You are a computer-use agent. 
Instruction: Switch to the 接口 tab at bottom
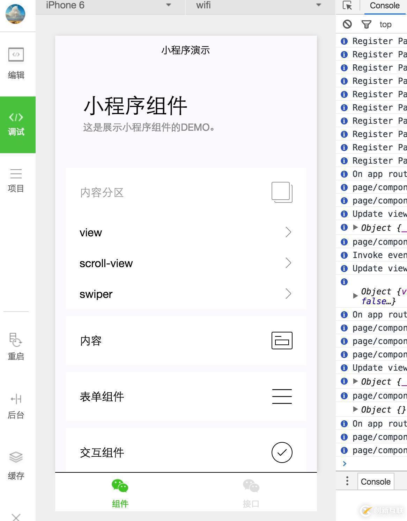tap(251, 492)
